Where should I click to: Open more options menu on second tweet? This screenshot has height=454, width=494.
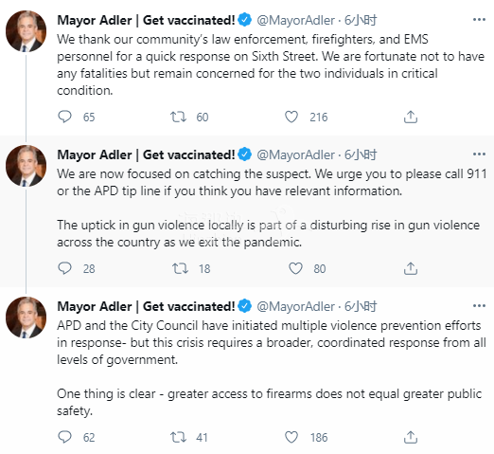pyautogui.click(x=479, y=154)
